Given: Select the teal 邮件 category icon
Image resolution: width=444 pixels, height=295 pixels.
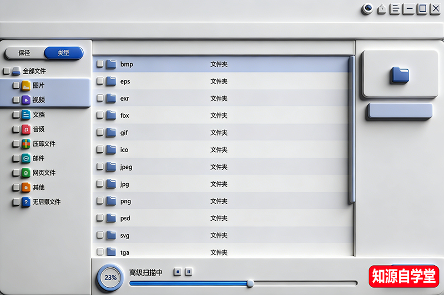Looking at the screenshot, I should tap(26, 158).
